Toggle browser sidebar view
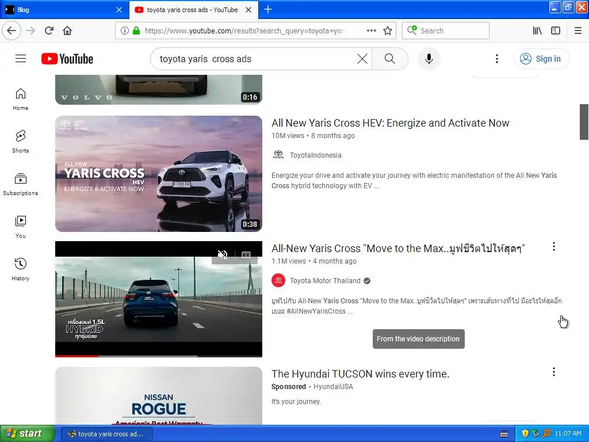The image size is (589, 442). pos(556,31)
